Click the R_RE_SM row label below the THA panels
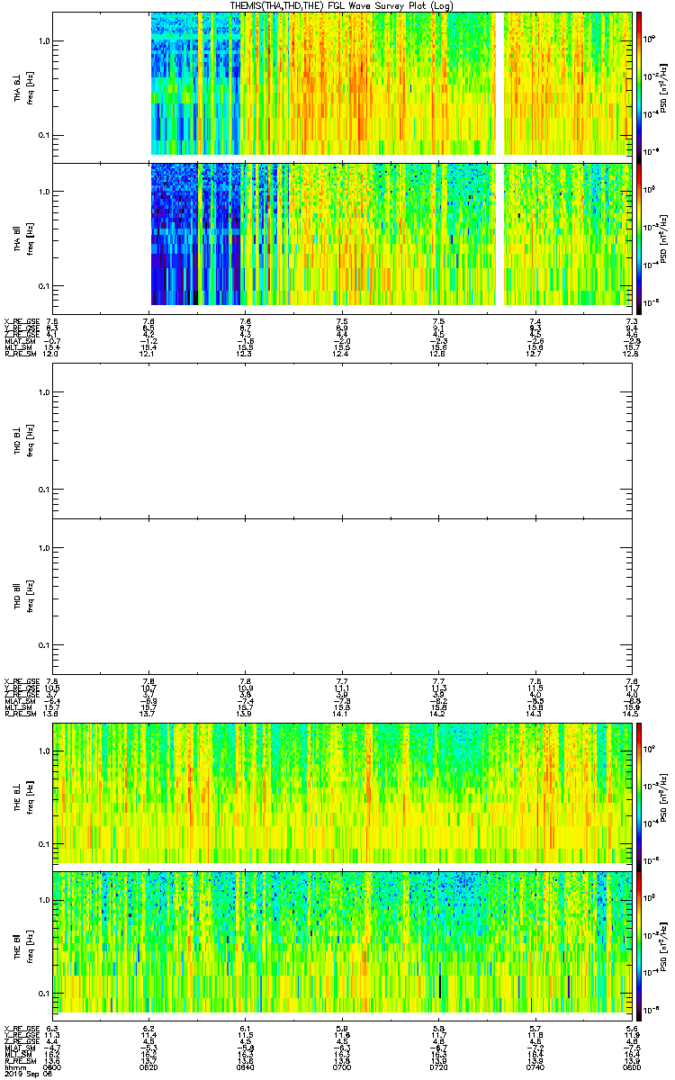 (x=20, y=355)
